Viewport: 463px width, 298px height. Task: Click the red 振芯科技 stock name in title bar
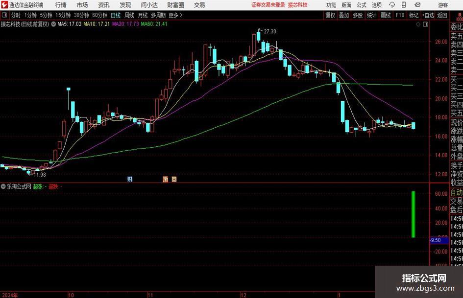click(x=298, y=5)
